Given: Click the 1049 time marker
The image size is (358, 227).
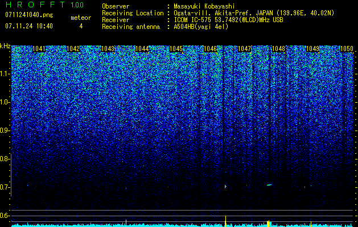Looking at the screenshot, I should (x=312, y=49).
